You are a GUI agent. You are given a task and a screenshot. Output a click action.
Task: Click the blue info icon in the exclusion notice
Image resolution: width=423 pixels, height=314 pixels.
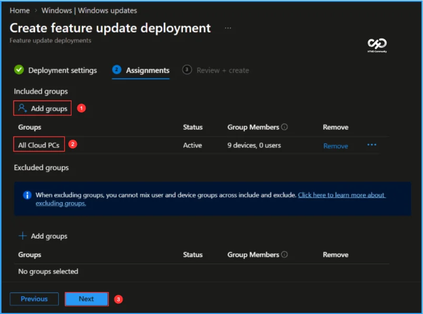[x=27, y=195]
